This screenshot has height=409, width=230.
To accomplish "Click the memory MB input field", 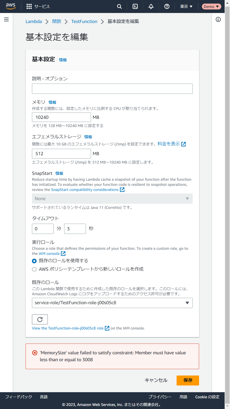I will (61, 117).
